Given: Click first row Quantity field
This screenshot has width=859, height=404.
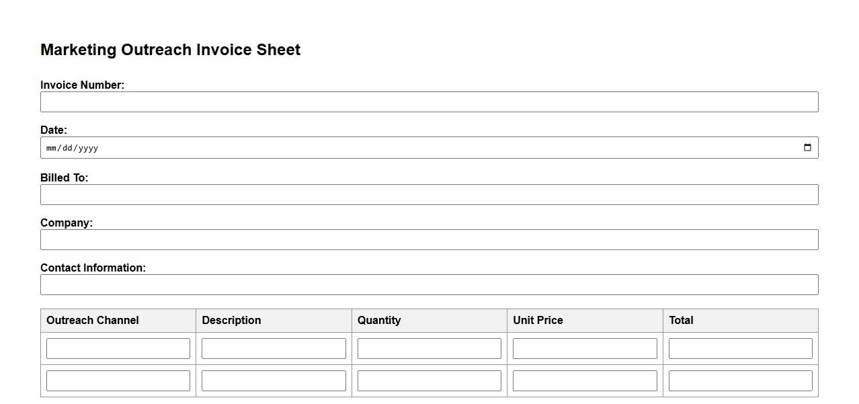Looking at the screenshot, I should (x=429, y=349).
